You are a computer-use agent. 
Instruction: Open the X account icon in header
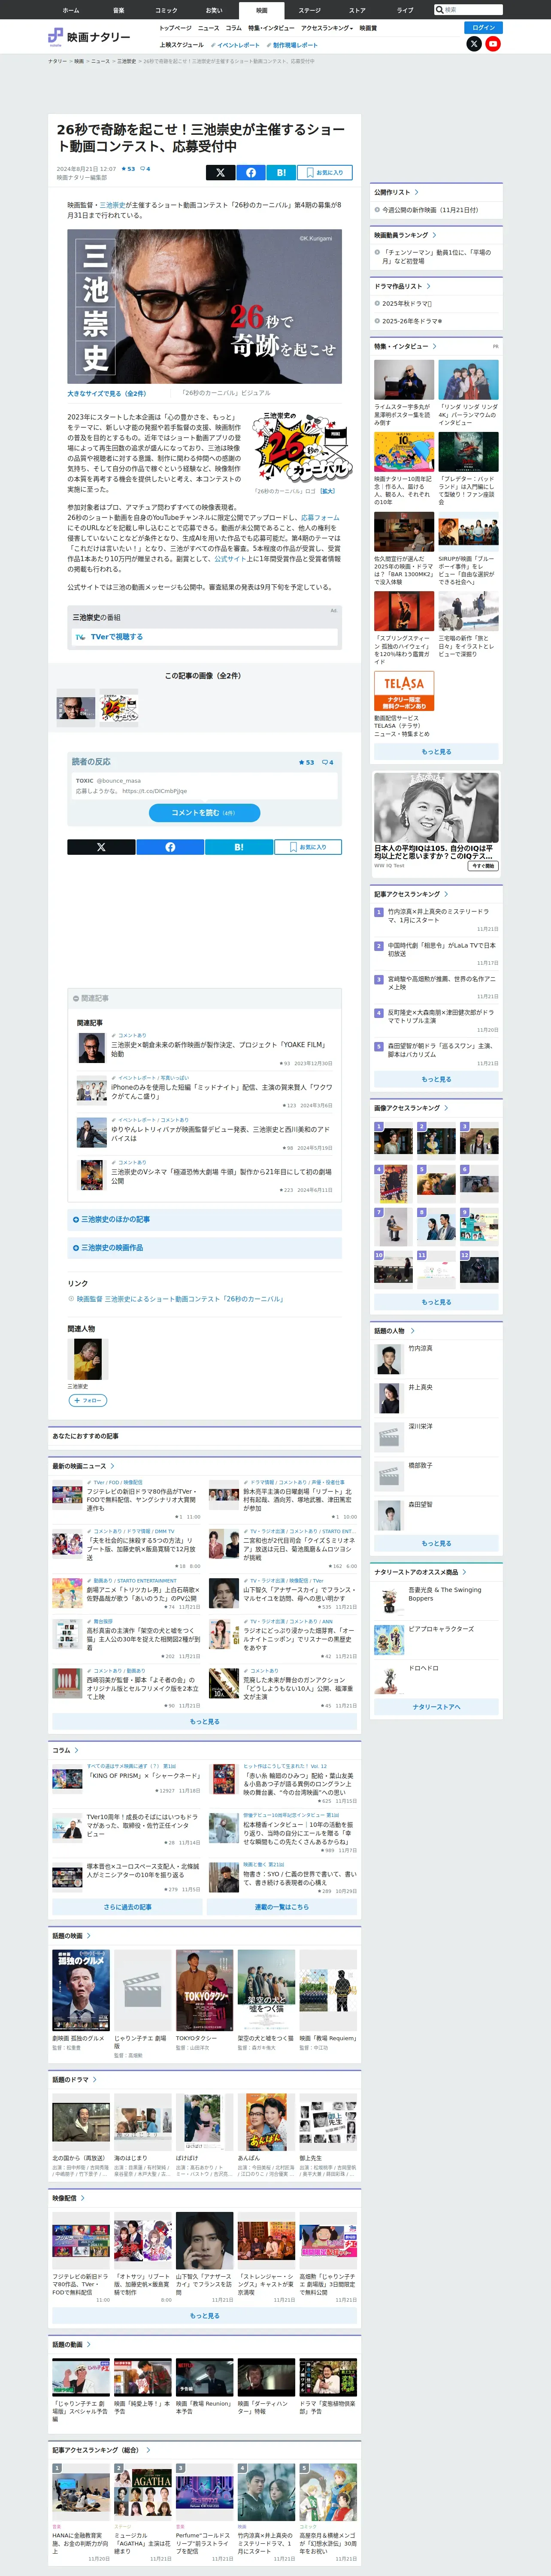(474, 44)
